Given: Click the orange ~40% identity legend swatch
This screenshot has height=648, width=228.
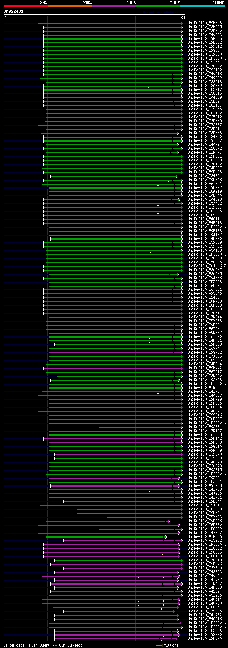Looking at the screenshot, I should (69, 6).
